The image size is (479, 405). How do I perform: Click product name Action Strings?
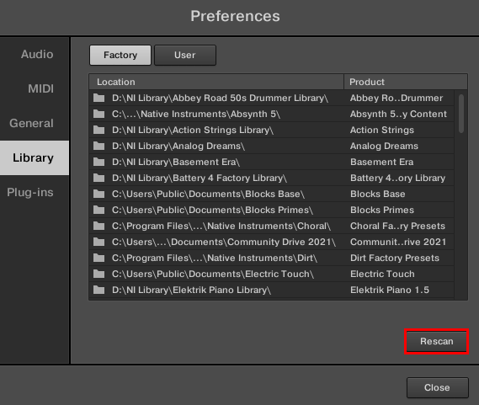pyautogui.click(x=382, y=130)
